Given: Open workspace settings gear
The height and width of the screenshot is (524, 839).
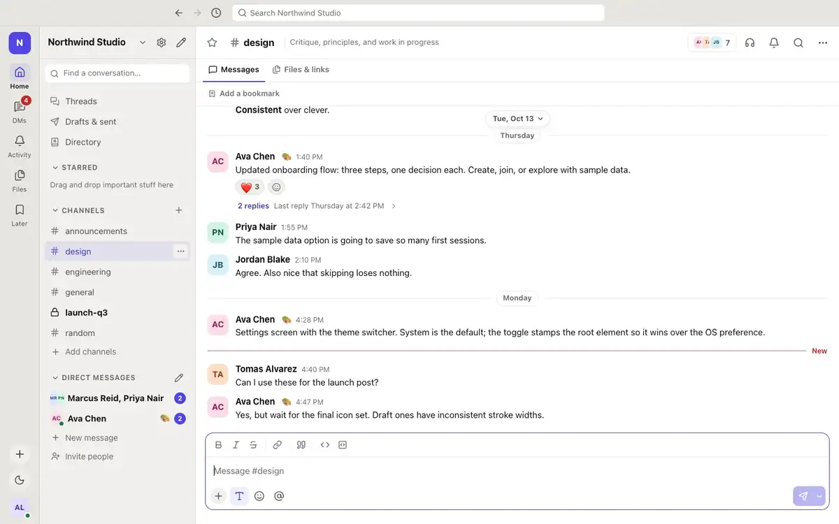Looking at the screenshot, I should 162,42.
